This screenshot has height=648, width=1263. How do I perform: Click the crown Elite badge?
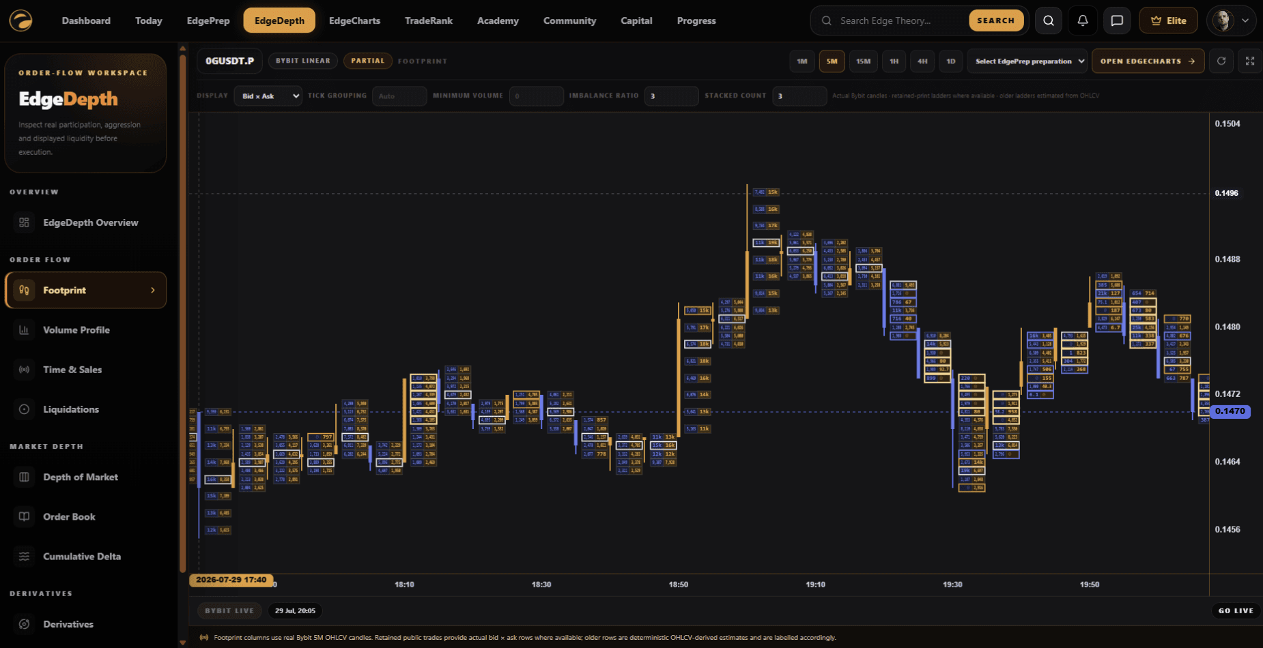1168,20
